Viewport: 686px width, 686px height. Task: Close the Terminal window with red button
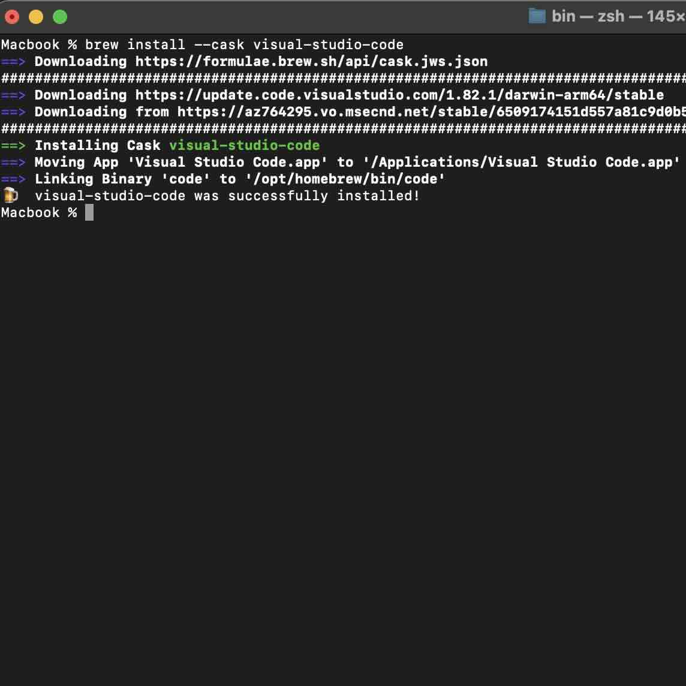(12, 17)
